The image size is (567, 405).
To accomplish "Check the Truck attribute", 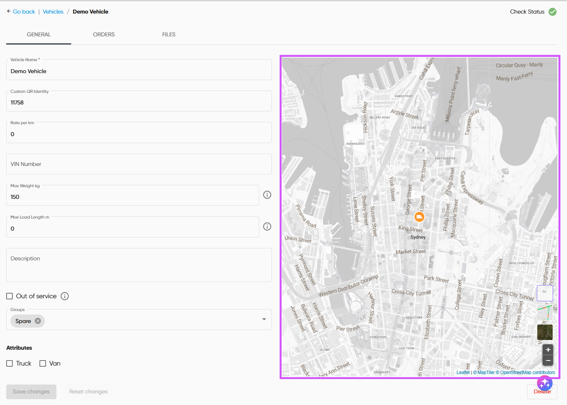I will pyautogui.click(x=9, y=363).
